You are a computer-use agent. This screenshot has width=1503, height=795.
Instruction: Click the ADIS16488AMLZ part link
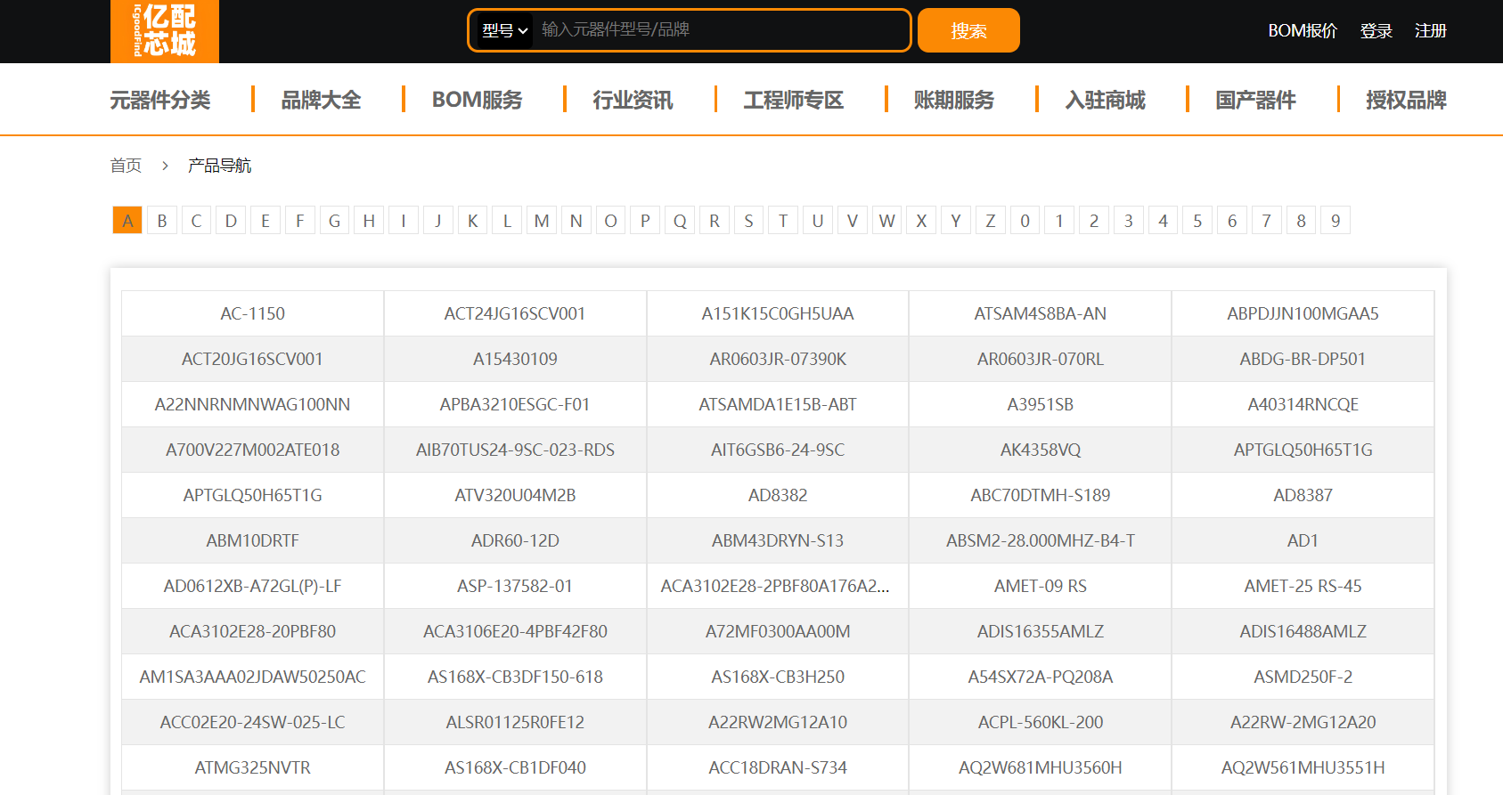point(1303,632)
